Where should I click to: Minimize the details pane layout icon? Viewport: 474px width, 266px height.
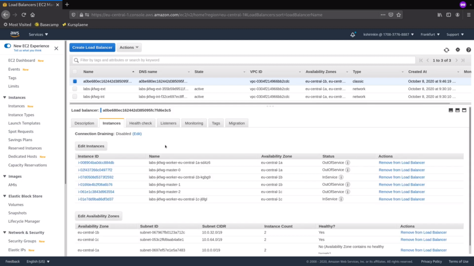[x=451, y=110]
